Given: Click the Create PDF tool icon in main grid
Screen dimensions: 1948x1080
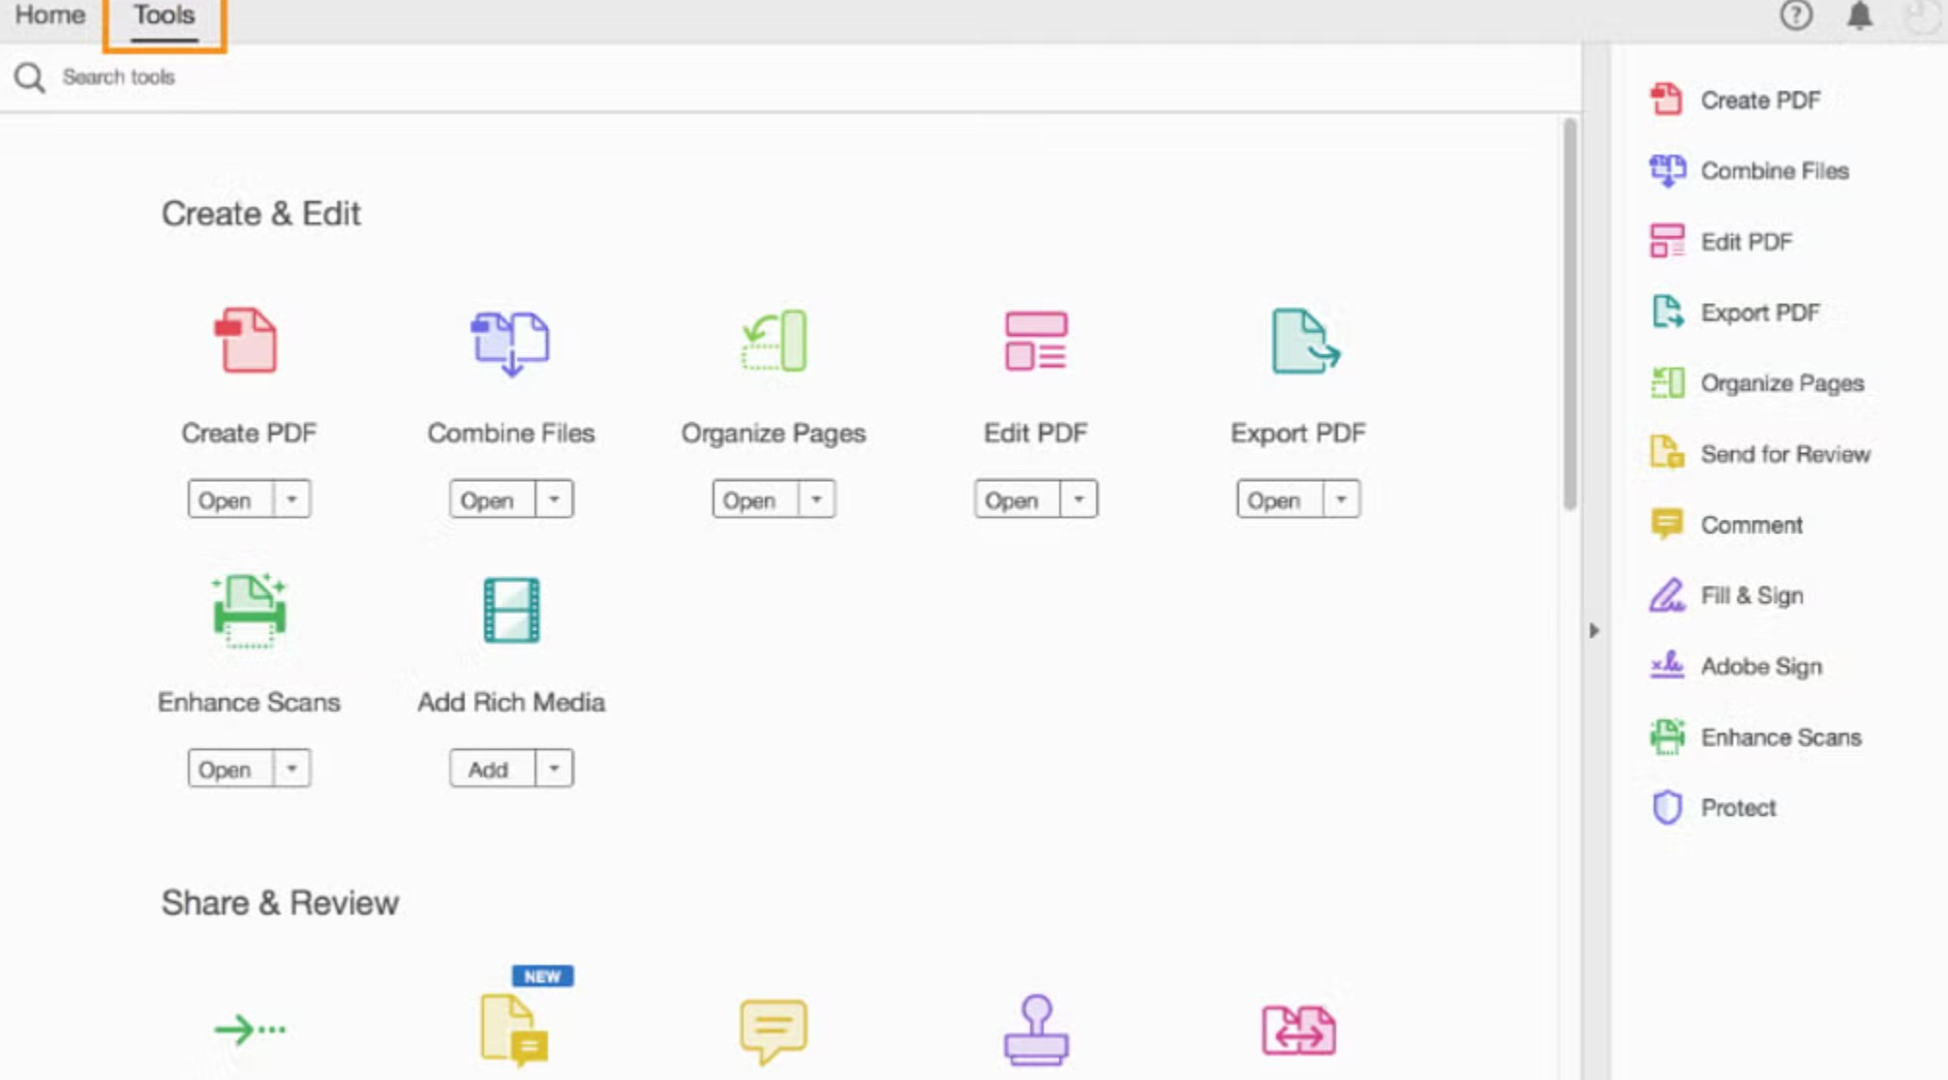Looking at the screenshot, I should point(246,341).
